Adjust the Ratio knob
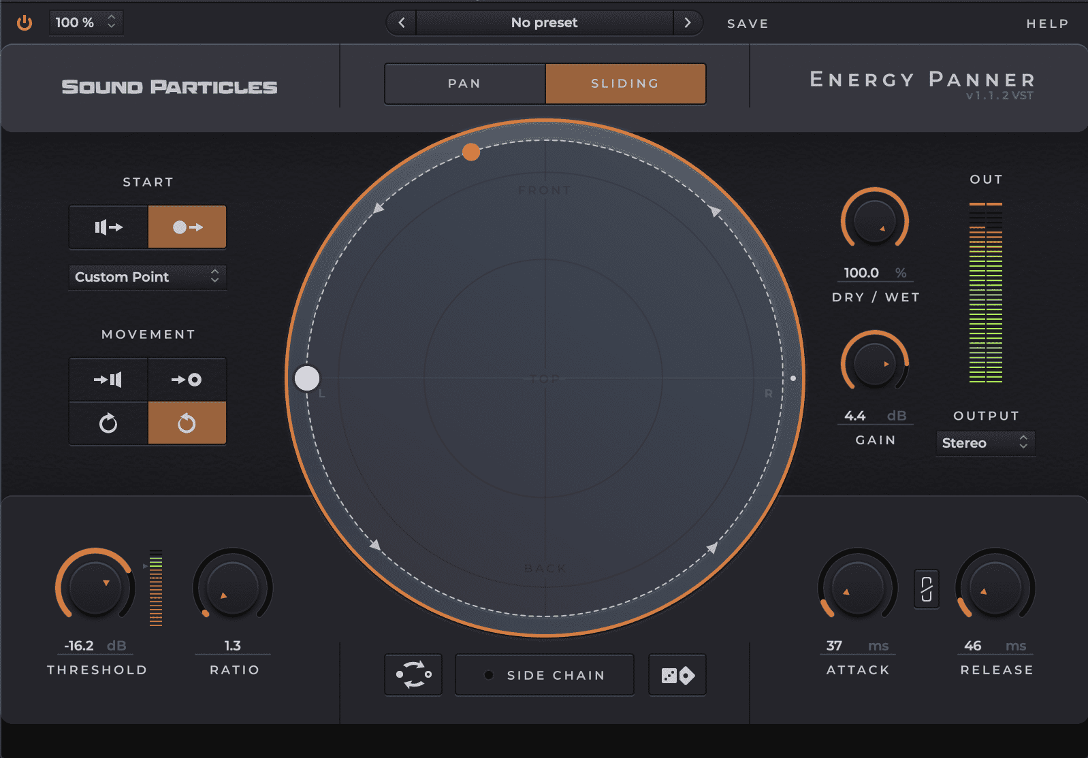The height and width of the screenshot is (758, 1088). coord(233,587)
